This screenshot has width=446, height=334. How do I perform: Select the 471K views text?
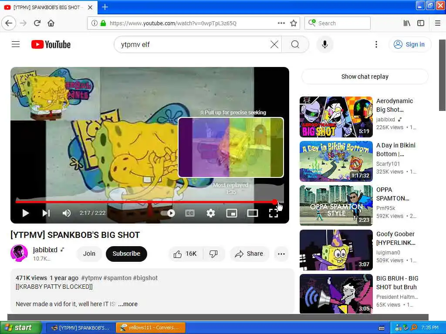coord(31,278)
